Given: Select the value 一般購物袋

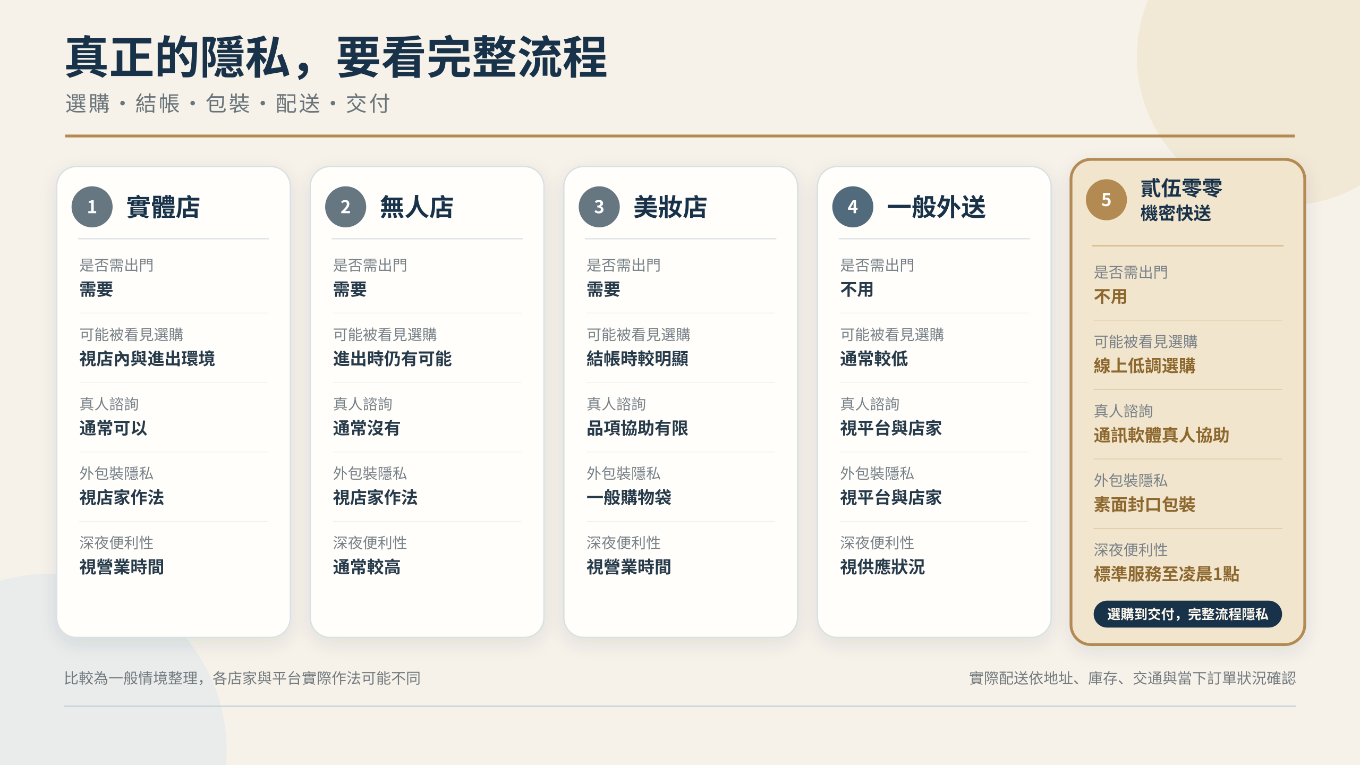Looking at the screenshot, I should point(629,498).
